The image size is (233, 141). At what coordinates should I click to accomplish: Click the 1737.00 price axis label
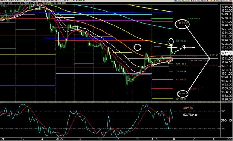coord(227,29)
